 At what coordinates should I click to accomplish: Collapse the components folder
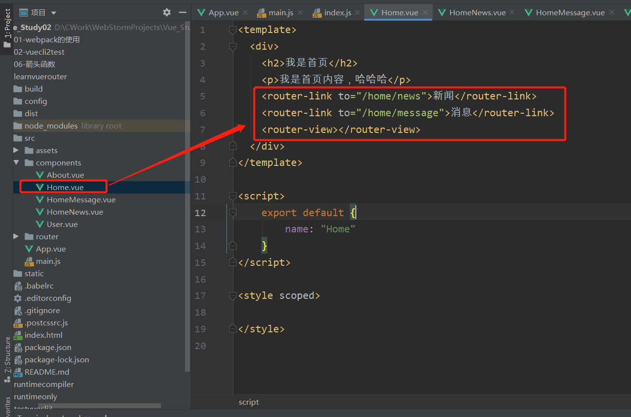(x=16, y=162)
